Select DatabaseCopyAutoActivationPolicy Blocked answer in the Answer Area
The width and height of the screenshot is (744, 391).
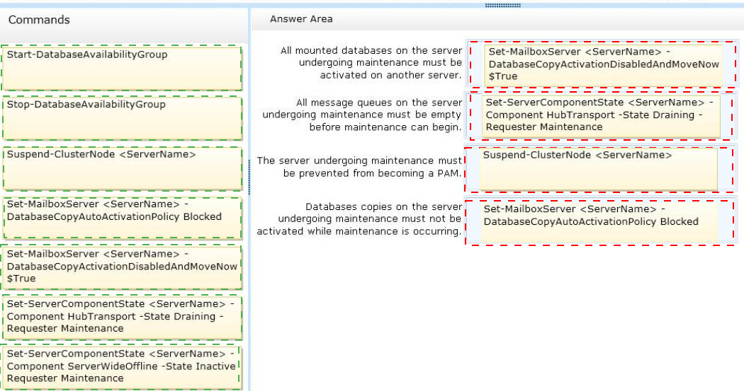click(599, 222)
